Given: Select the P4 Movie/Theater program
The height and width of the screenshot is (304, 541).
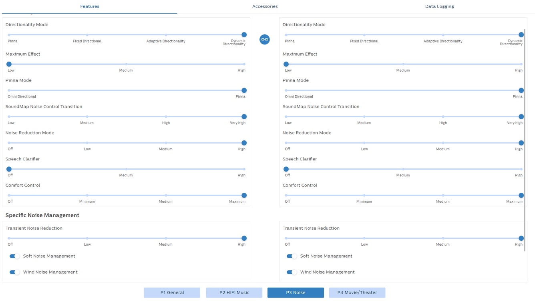Looking at the screenshot, I should click(357, 292).
